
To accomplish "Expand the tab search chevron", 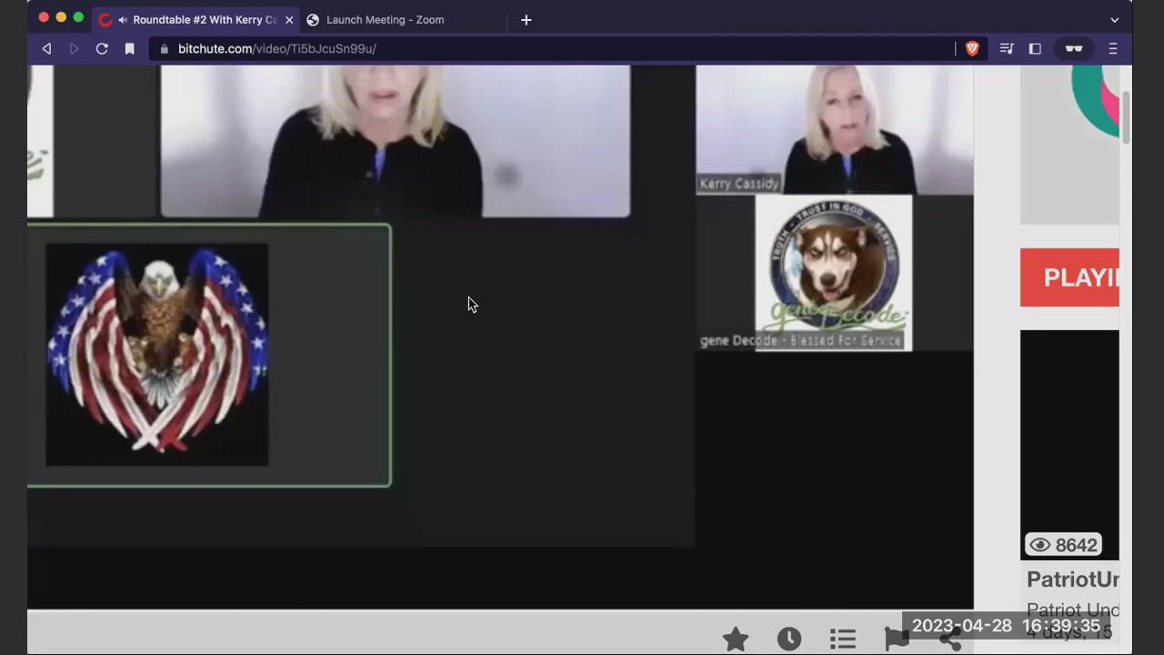I will point(1114,20).
